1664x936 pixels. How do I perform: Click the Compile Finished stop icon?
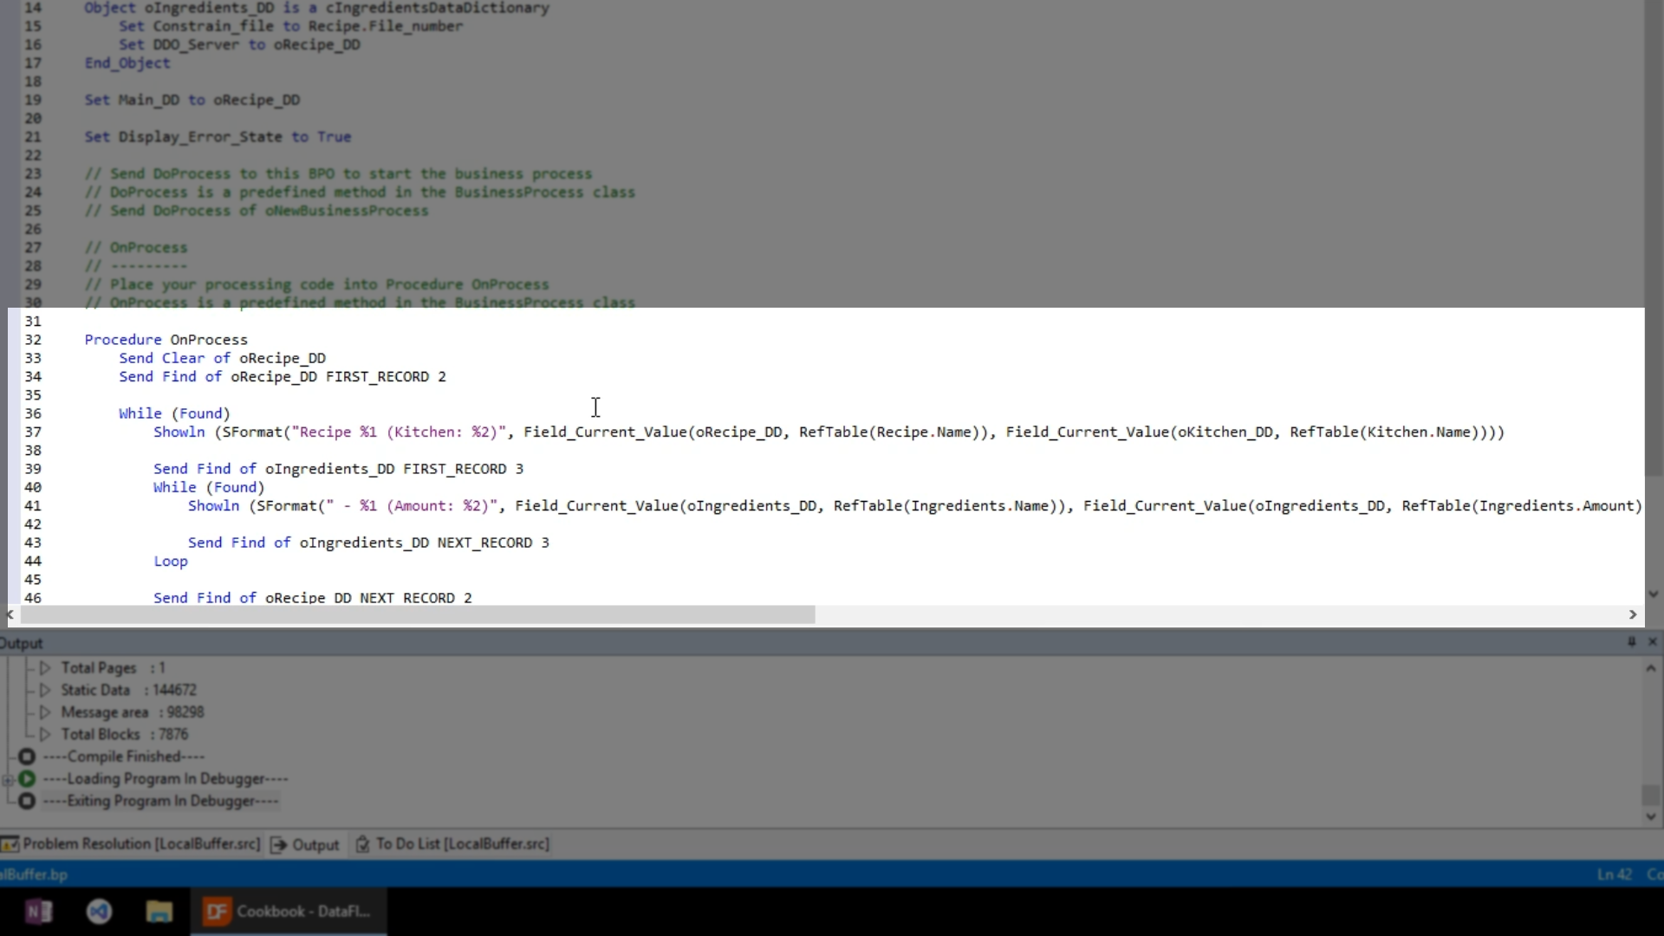(x=27, y=757)
